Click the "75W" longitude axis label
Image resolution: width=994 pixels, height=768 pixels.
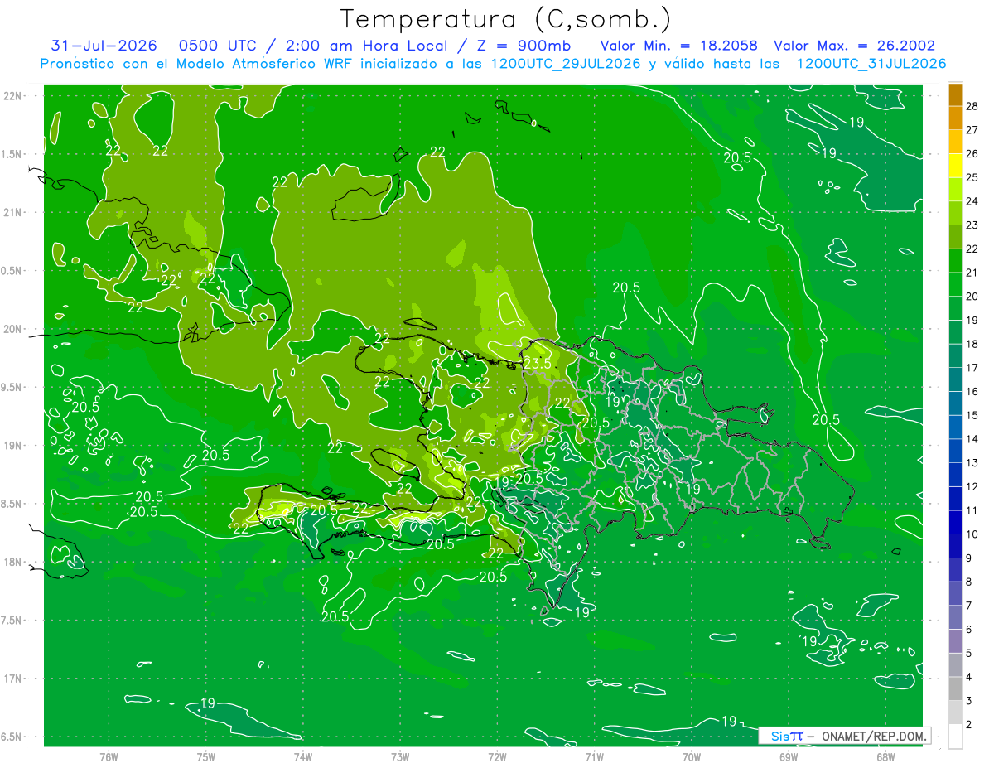pos(206,756)
